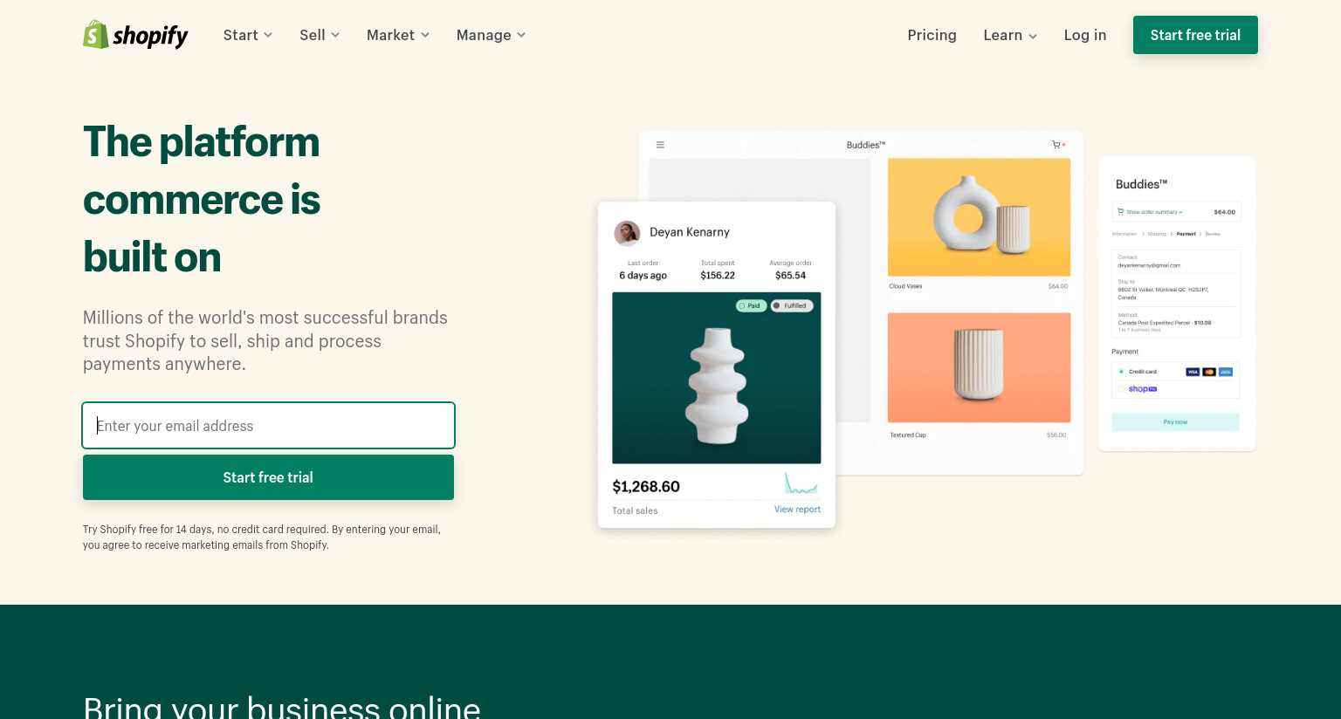Click Deyan Kenarny's profile avatar
The height and width of the screenshot is (719, 1341).
coord(627,233)
